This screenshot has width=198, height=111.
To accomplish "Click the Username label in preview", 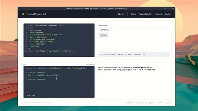I will (x=103, y=25).
